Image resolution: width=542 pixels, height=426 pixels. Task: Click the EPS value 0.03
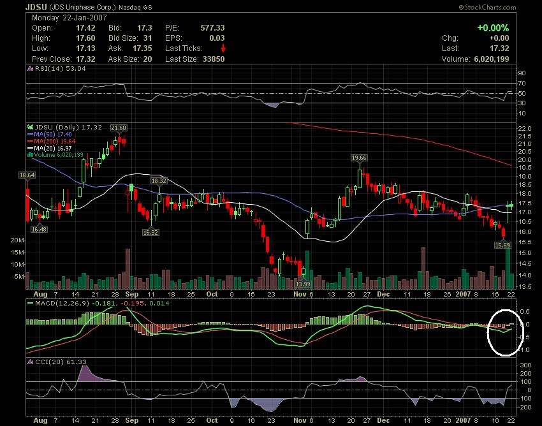(x=217, y=38)
